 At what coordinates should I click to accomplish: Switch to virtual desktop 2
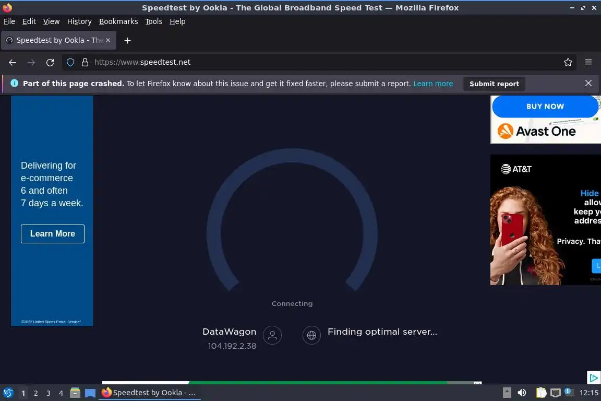(36, 393)
